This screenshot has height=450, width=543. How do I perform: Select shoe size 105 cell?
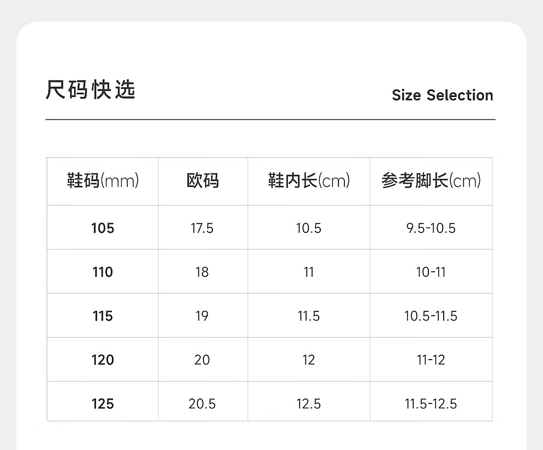[103, 228]
